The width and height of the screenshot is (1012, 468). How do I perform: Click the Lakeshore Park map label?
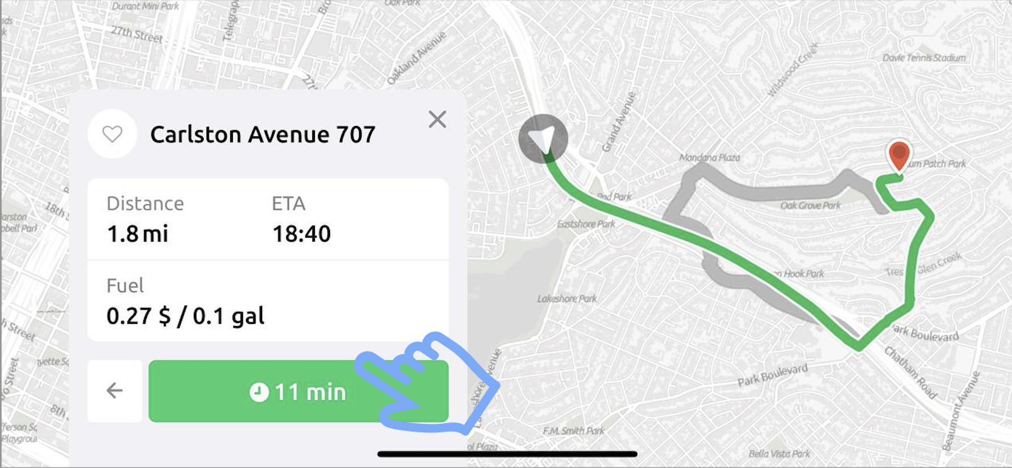coord(567,299)
